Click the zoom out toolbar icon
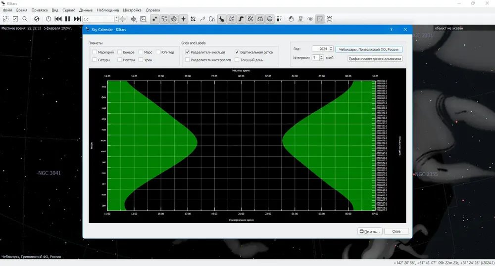This screenshot has width=495, height=266. pos(15,19)
